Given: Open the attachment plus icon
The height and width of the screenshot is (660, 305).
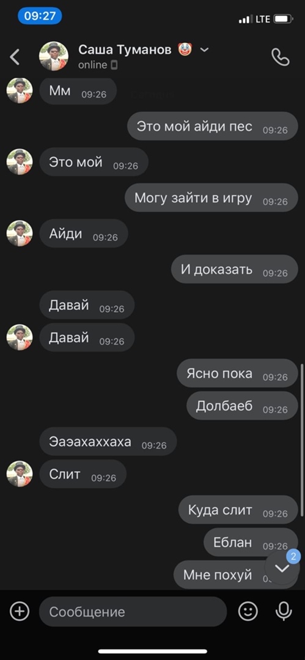Looking at the screenshot, I should (x=20, y=611).
